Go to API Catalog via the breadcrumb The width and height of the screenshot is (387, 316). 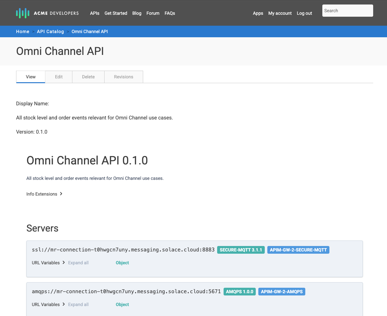tap(50, 31)
